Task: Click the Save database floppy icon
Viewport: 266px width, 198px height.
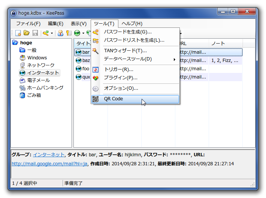Action: point(35,33)
